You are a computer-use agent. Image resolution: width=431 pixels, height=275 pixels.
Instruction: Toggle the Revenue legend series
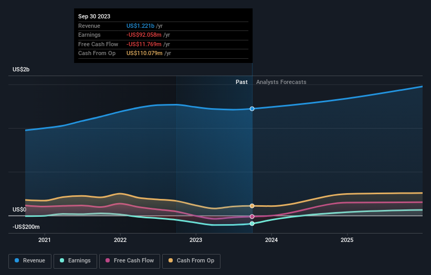pyautogui.click(x=30, y=261)
